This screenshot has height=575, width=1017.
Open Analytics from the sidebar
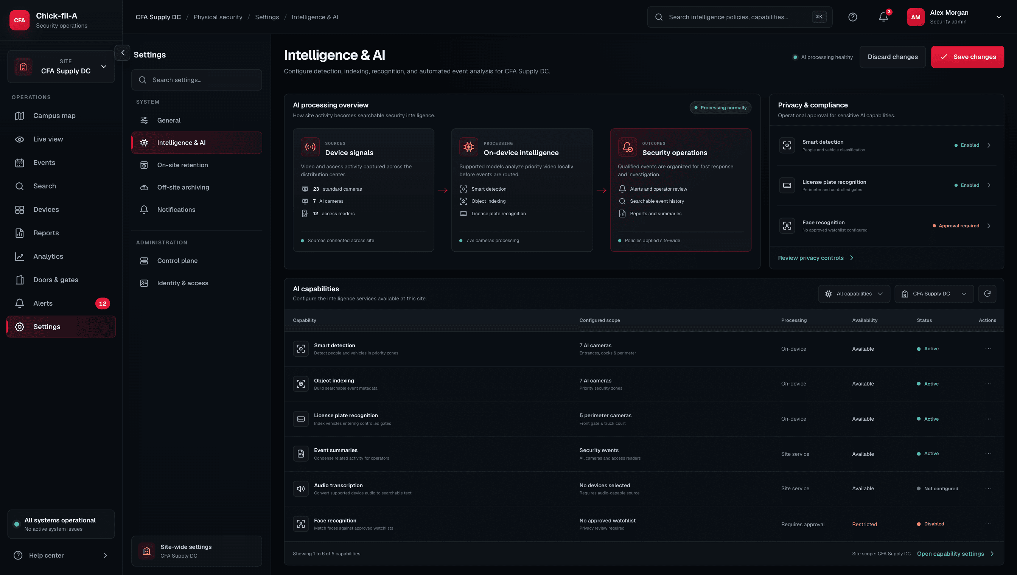[x=61, y=256]
